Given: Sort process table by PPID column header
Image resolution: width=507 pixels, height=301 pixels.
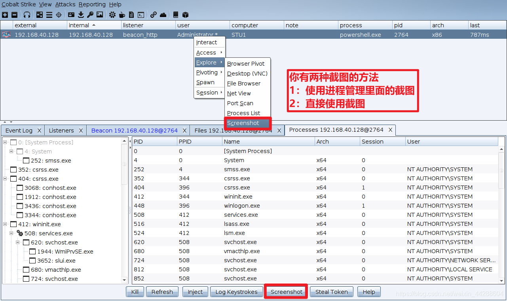Looking at the screenshot, I should [x=200, y=142].
